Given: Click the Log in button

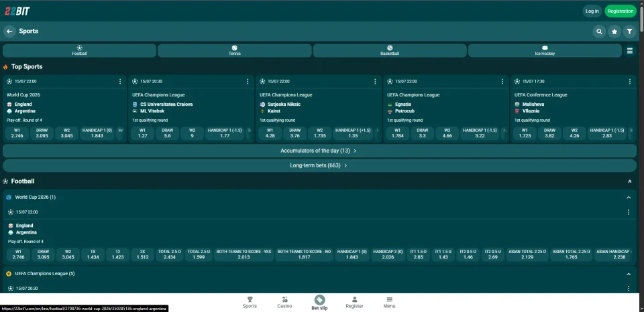Looking at the screenshot, I should (x=592, y=11).
